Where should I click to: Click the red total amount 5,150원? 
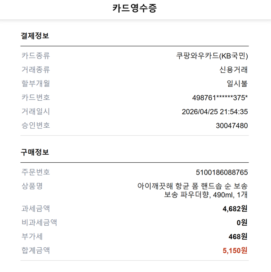pos(235,250)
